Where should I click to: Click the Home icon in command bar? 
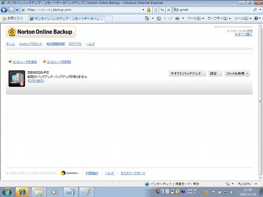[x=147, y=18]
